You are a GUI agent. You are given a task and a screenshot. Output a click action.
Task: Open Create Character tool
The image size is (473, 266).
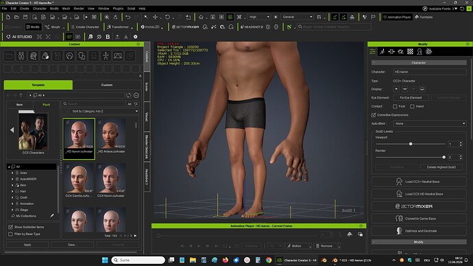(x=85, y=27)
